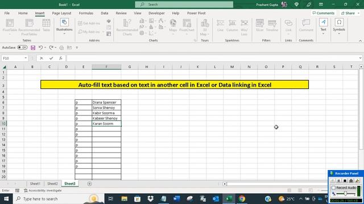364x204 pixels.
Task: Click the Insert Function fx icon
Action: (x=61, y=58)
